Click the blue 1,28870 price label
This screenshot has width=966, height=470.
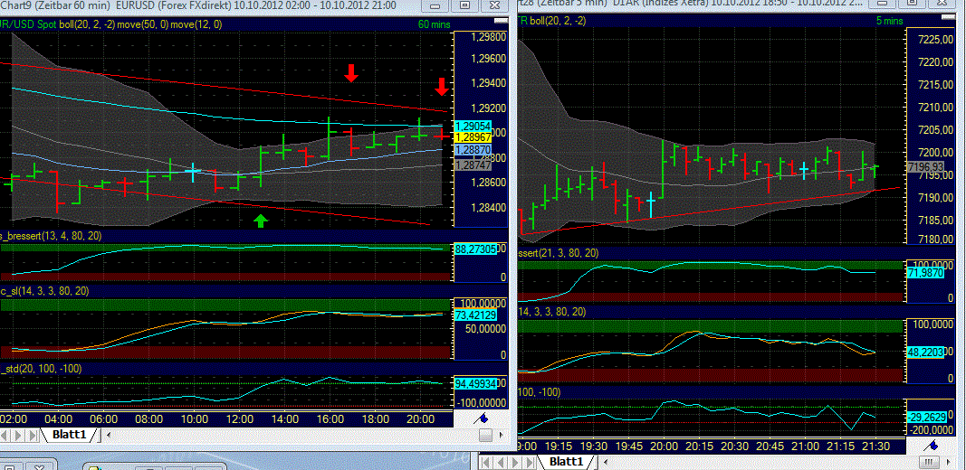473,149
